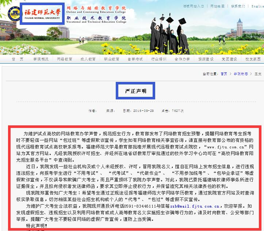This screenshot has width=264, height=231.
Task: Open 行业培训 in the navigation bar
Action: [158, 59]
